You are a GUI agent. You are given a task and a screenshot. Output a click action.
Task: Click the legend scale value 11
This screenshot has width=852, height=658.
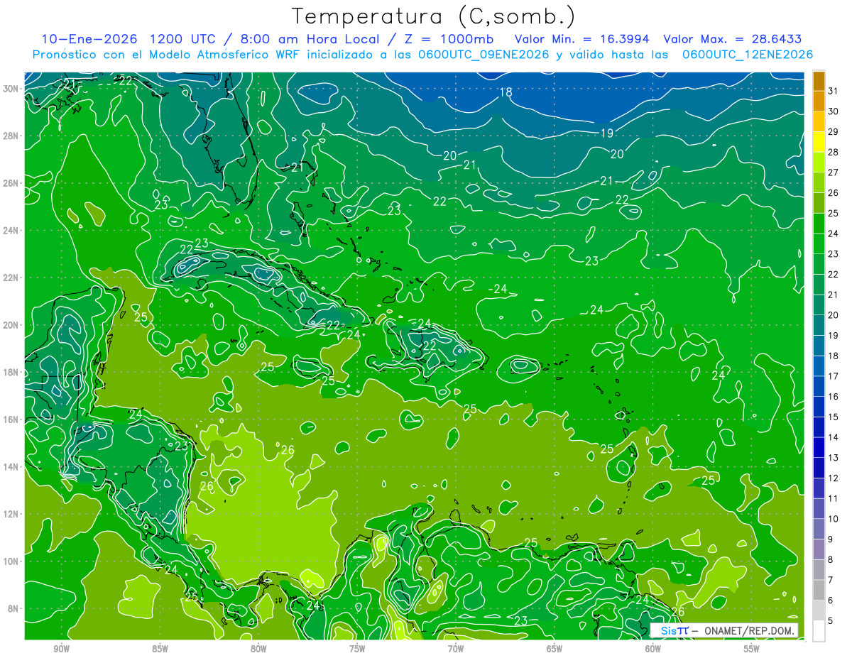[x=834, y=499]
